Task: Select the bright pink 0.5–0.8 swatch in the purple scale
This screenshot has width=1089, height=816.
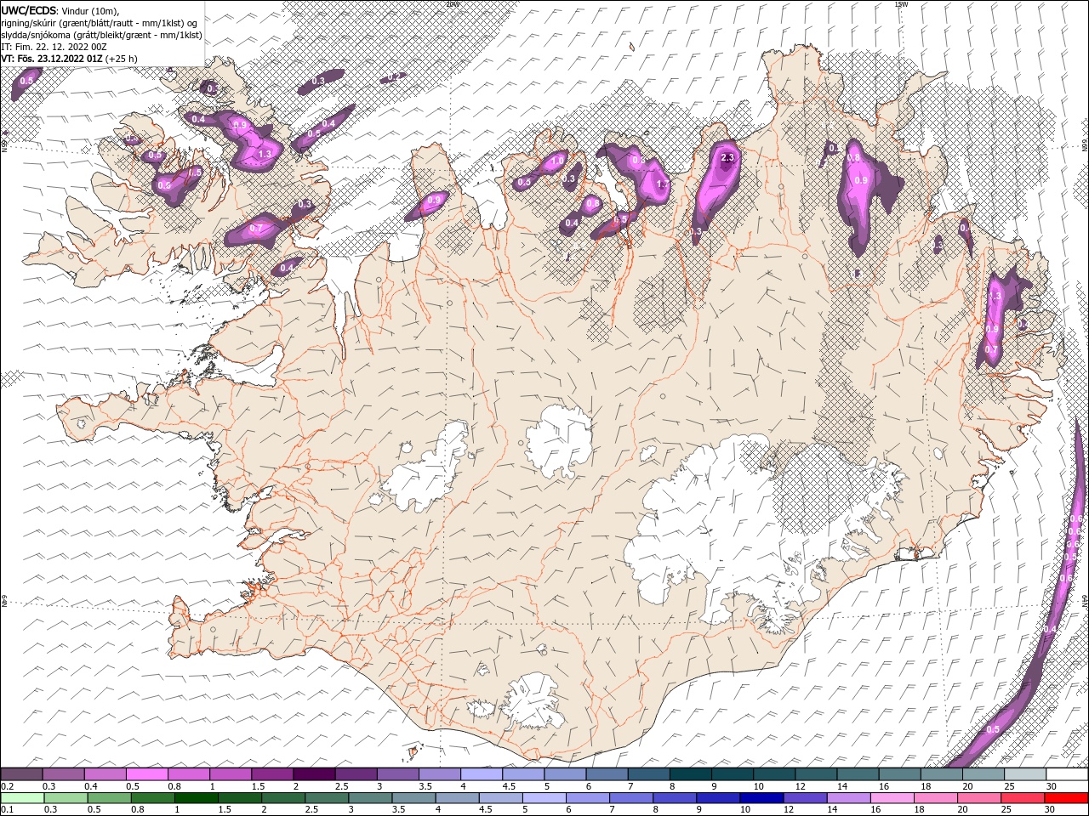Action: (147, 774)
